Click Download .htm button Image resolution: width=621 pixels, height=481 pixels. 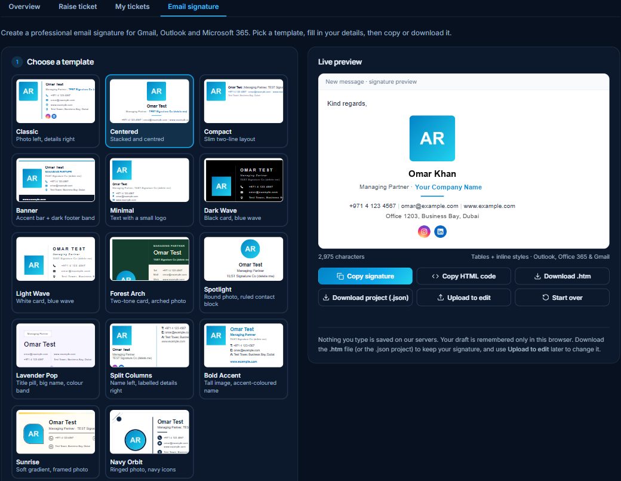[562, 276]
